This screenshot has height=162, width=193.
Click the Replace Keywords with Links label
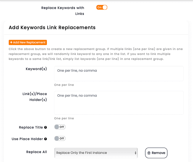pos(63,11)
